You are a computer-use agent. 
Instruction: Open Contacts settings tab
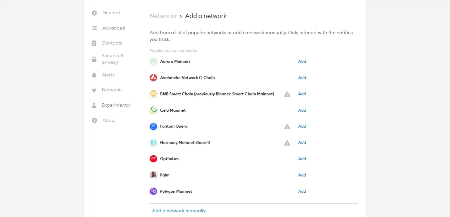[112, 43]
